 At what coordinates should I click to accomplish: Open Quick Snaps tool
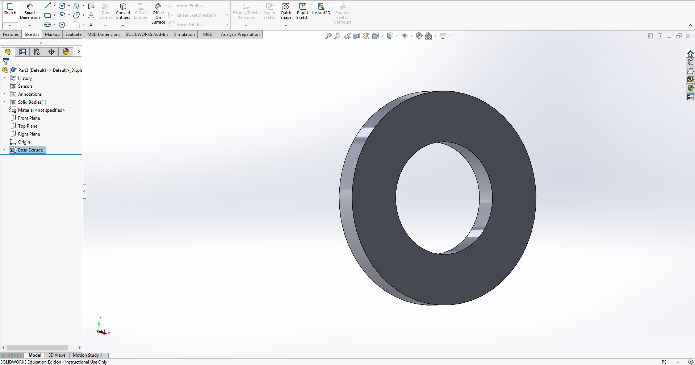coord(286,11)
